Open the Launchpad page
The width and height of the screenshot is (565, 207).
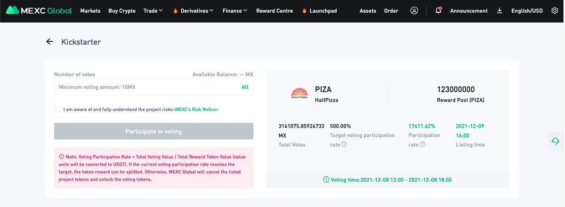pyautogui.click(x=323, y=10)
